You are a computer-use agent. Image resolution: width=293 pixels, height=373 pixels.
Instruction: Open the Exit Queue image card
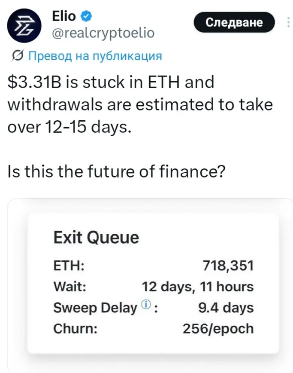pyautogui.click(x=153, y=283)
